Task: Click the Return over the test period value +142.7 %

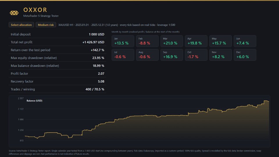Action: (x=98, y=50)
